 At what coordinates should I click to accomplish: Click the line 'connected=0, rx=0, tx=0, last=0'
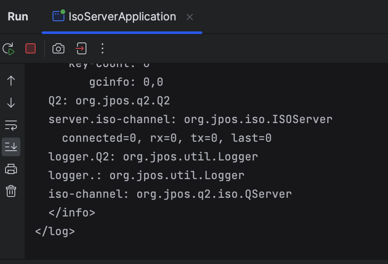166,138
